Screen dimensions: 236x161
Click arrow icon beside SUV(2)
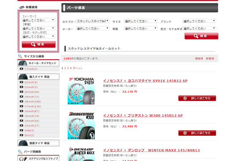[21, 135]
